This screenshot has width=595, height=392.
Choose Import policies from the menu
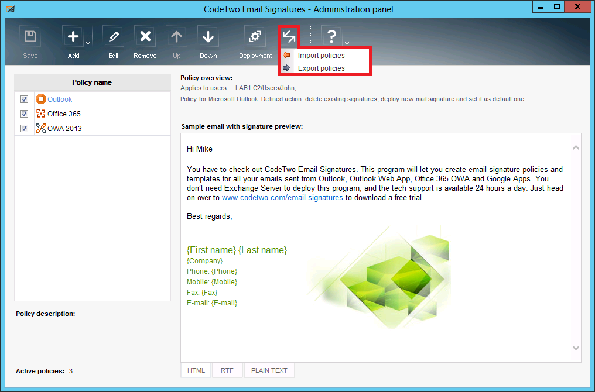pyautogui.click(x=321, y=56)
